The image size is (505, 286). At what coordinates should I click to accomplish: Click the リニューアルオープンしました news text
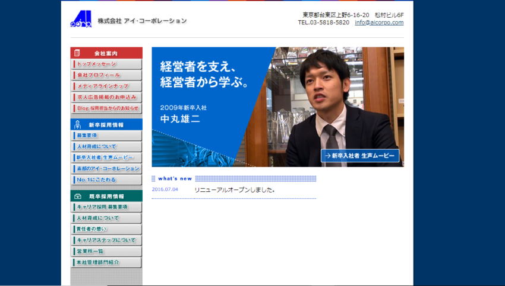(235, 190)
